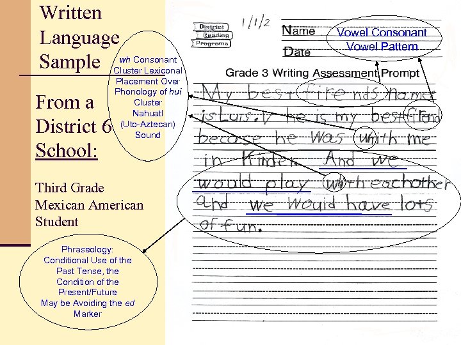Image resolution: width=461 pixels, height=345 pixels.
Task: Click the District Reading Programs logo
Action: [x=212, y=35]
